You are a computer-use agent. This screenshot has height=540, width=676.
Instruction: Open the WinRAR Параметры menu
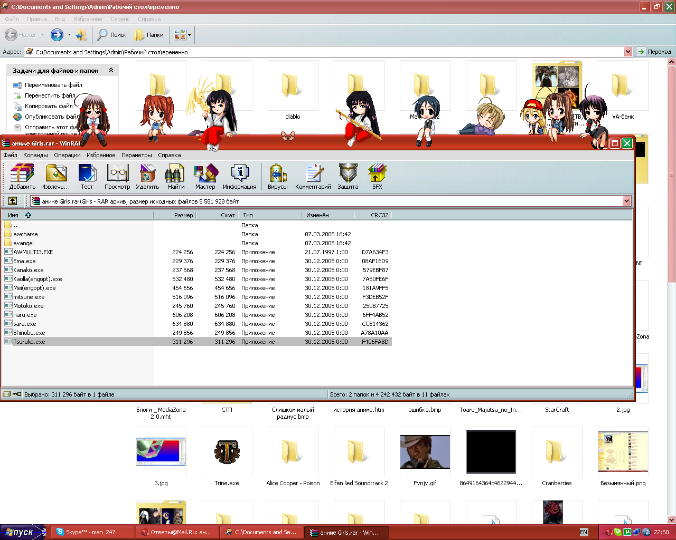137,155
